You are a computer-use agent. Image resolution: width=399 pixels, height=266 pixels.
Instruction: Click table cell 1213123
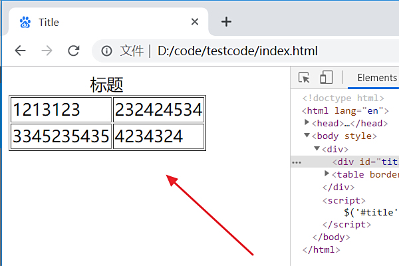(61, 110)
